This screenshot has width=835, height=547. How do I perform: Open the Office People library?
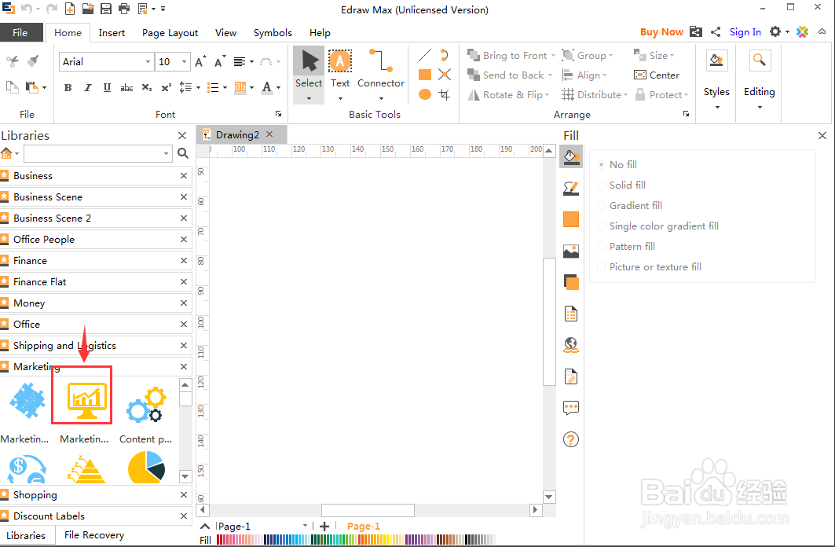point(96,239)
